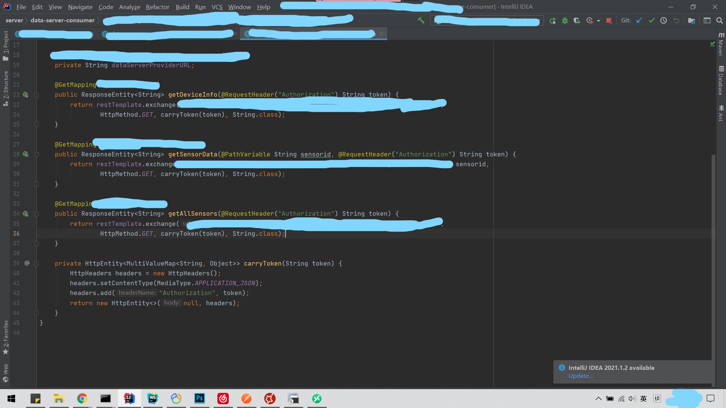Viewport: 726px width, 408px height.
Task: Click data-server-consumer breadcrumb
Action: [x=62, y=20]
